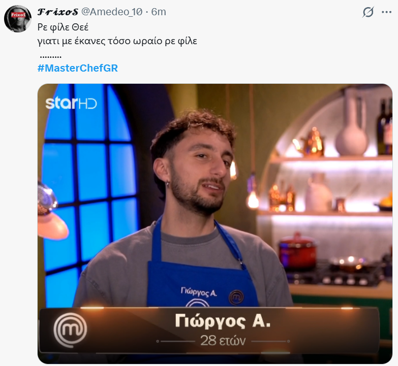Image resolution: width=398 pixels, height=366 pixels.
Task: Click the round MasterChef badge on apron
Action: click(236, 297)
